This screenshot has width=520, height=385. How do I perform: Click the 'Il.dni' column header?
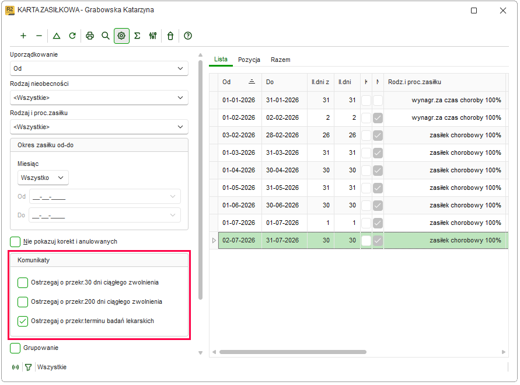(347, 82)
